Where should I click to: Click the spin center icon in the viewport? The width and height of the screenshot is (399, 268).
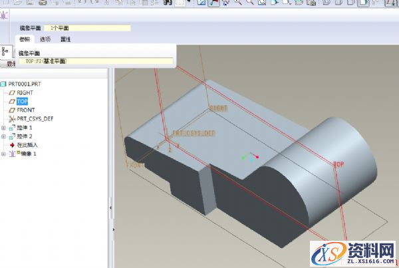coord(250,157)
